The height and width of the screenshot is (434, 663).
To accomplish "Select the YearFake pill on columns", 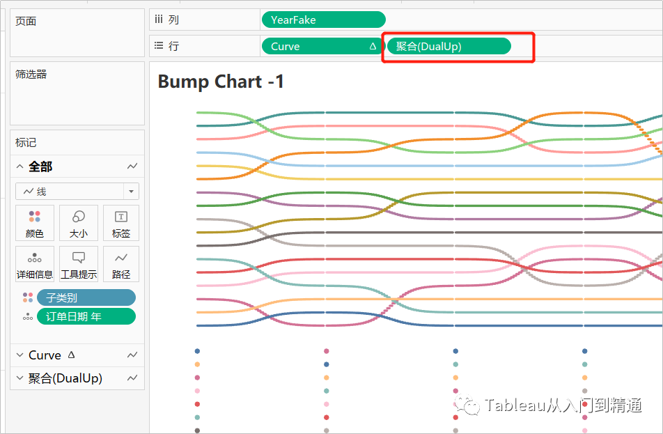I will 323,19.
